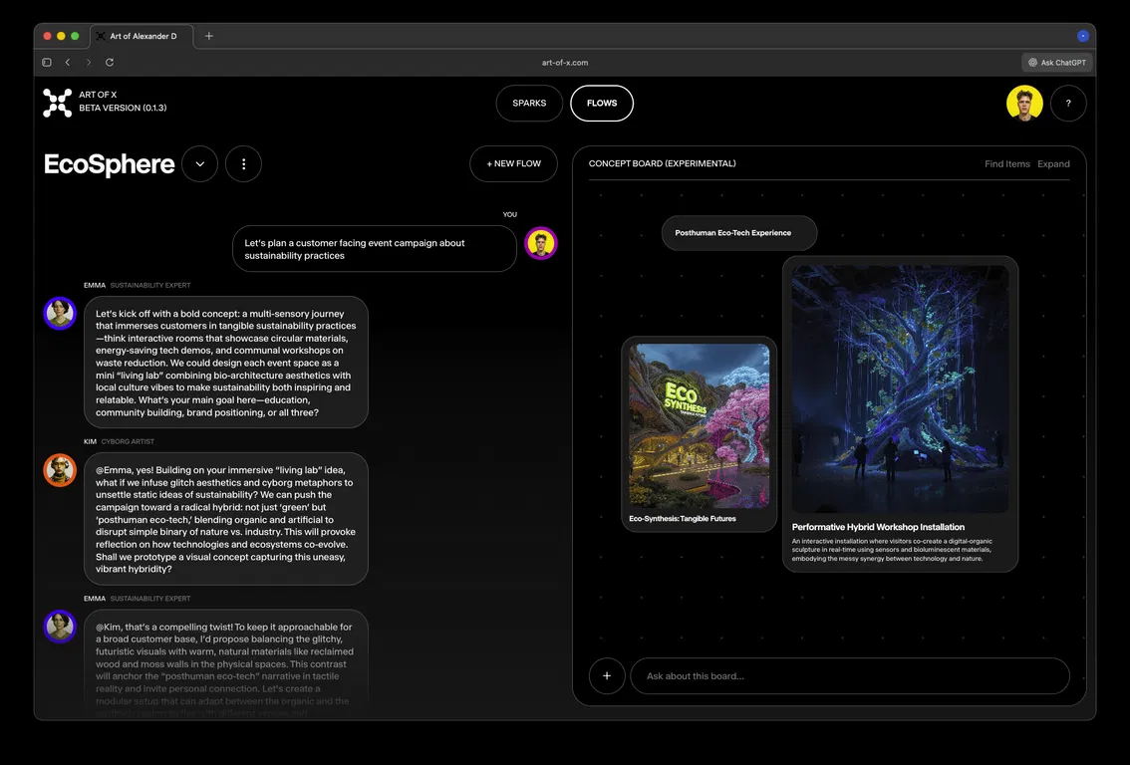The height and width of the screenshot is (765, 1130).
Task: Click Find Items on concept board
Action: point(1006,164)
